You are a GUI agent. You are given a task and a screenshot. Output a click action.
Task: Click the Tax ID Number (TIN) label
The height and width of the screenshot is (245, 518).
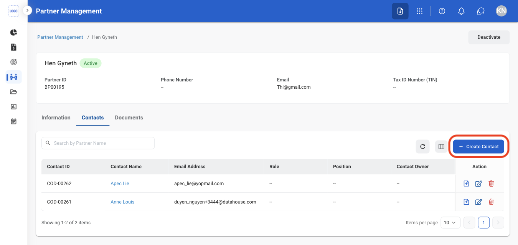click(x=415, y=80)
